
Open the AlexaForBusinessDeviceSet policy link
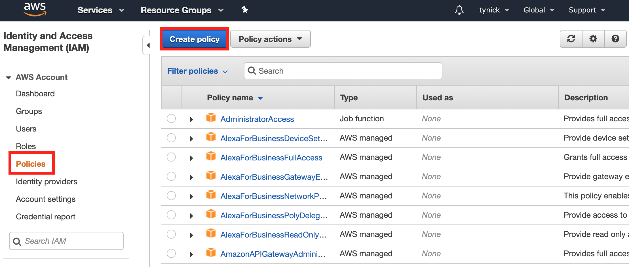click(274, 138)
